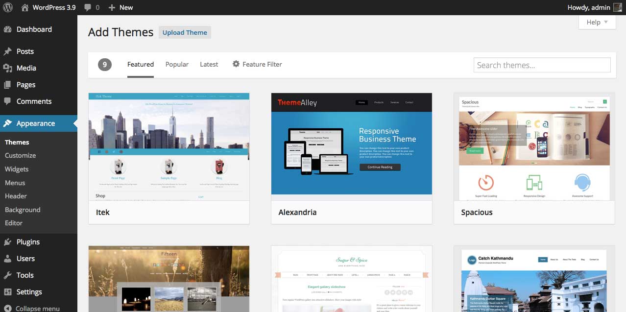Image resolution: width=626 pixels, height=312 pixels.
Task: Click the WordPress logo icon
Action: (x=8, y=7)
